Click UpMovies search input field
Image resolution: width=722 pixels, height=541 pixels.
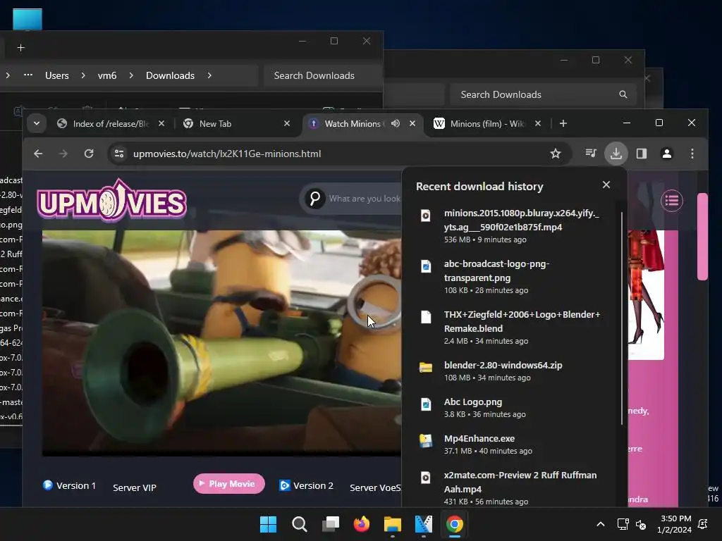pos(365,199)
